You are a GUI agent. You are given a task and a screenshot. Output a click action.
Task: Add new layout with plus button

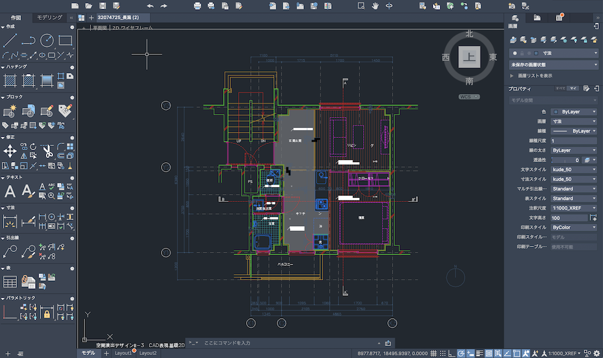(106, 353)
